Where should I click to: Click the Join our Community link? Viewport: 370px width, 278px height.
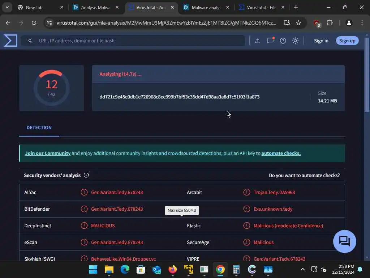coord(48,153)
